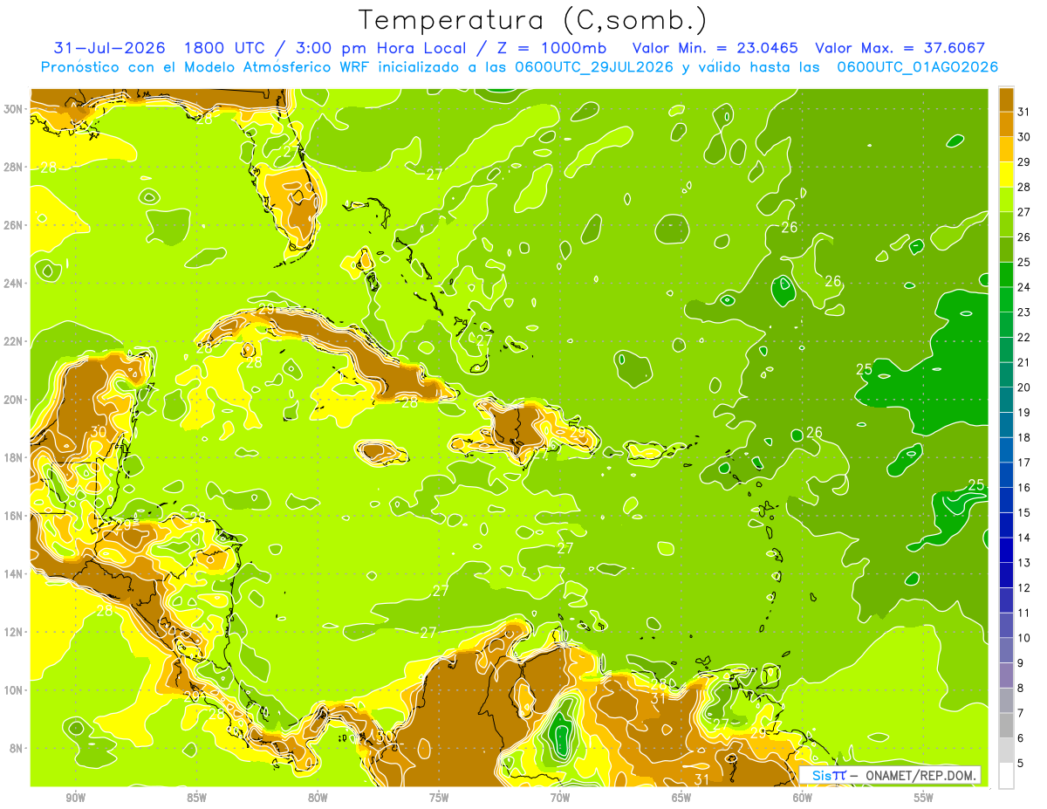Pick the brown legend swatch above 31
Viewport: 1047px width, 809px height.
coord(1006,99)
